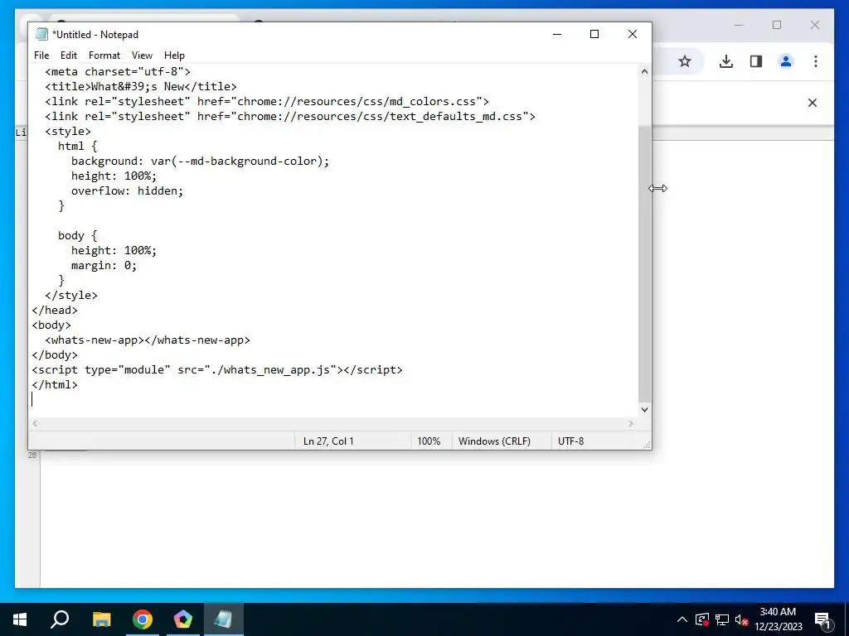
Task: Show hidden system tray icons
Action: [682, 619]
